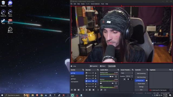The height and width of the screenshot is (97, 173).
Task: Close the Captions dock
Action: 172,70
